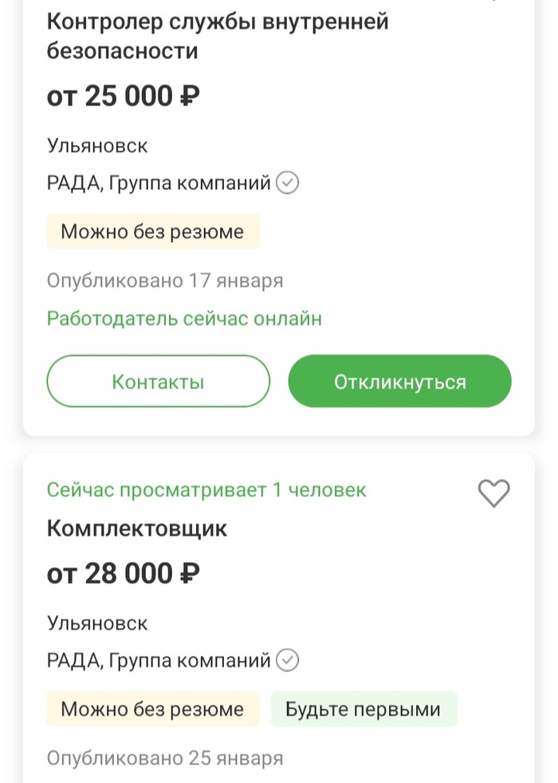Tap Ульяновск location in the Комплектовщик card
This screenshot has height=783, width=558.
pyautogui.click(x=97, y=623)
